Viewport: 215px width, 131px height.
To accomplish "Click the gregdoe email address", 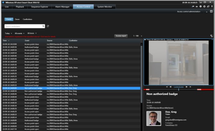I will pyautogui.click(x=176, y=120).
